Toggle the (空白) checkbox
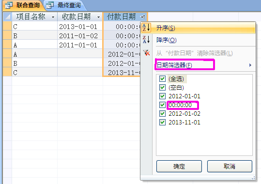 tap(162, 88)
